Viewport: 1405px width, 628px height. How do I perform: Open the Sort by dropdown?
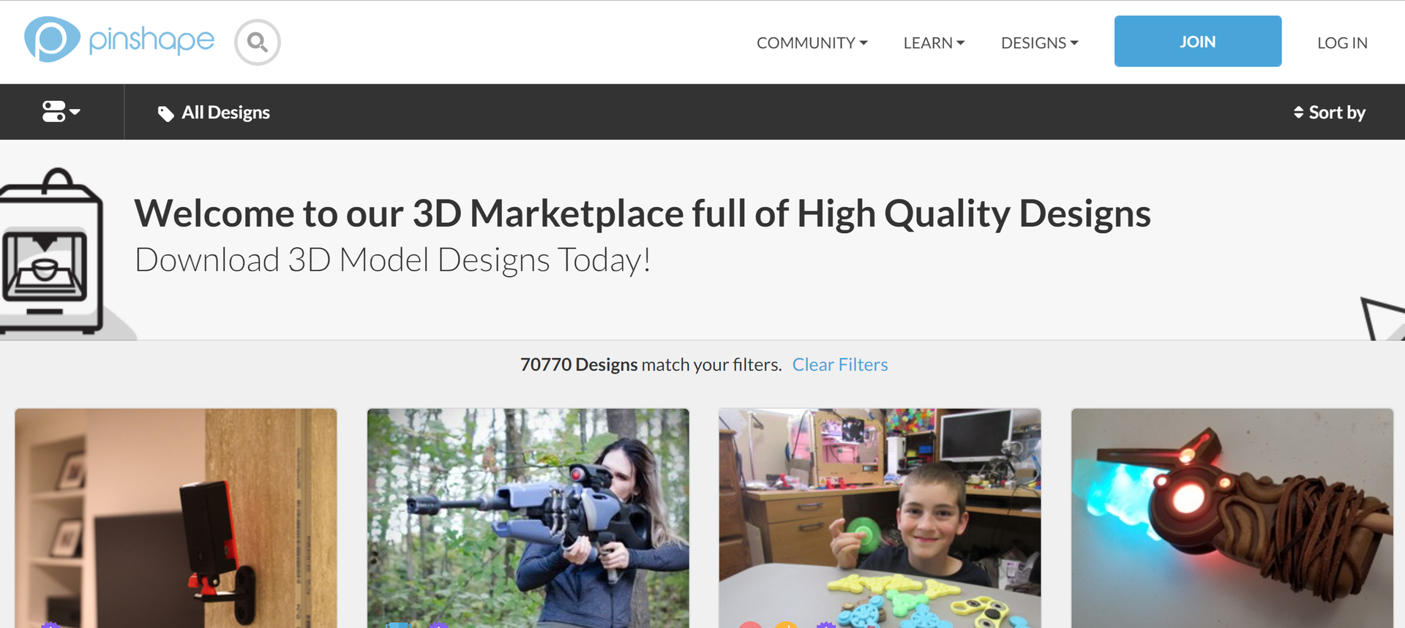click(1329, 113)
